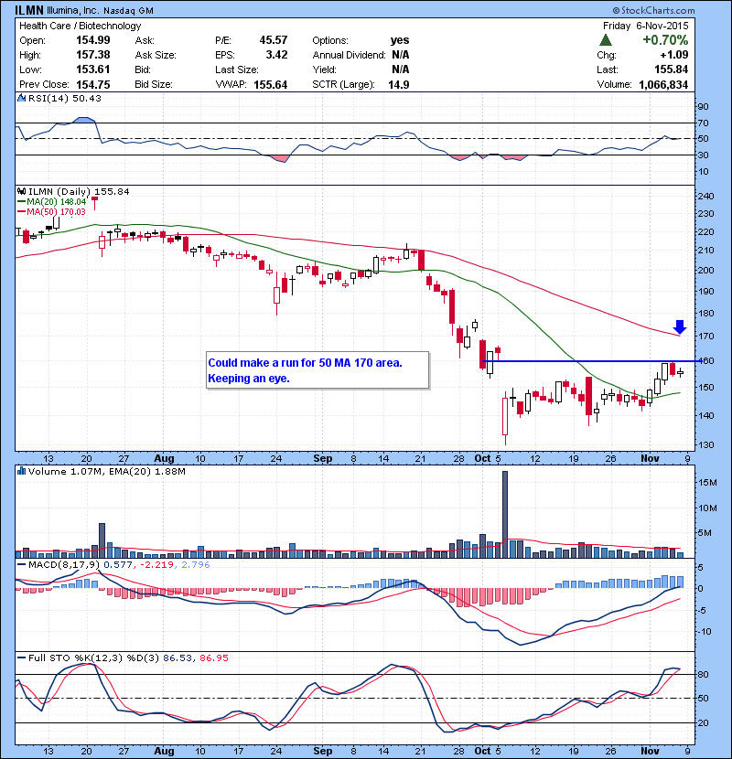
Task: Click the ILMN ticker symbol in header
Action: click(x=29, y=10)
